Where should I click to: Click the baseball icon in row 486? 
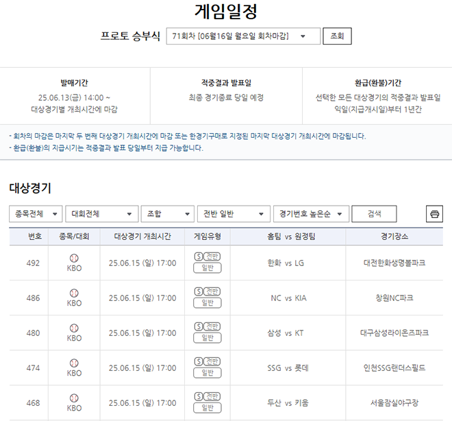74,293
